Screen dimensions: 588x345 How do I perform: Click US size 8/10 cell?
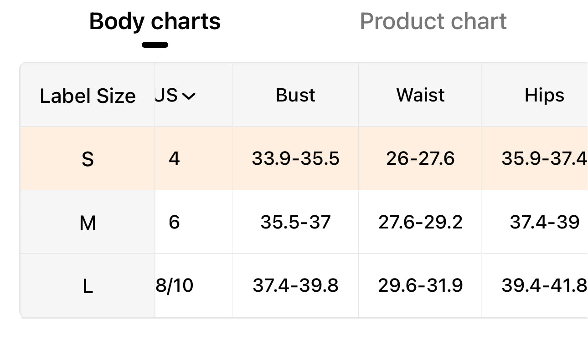tap(175, 285)
